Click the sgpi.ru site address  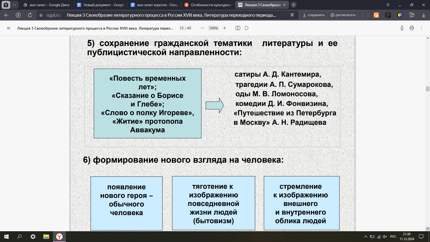click(53, 15)
